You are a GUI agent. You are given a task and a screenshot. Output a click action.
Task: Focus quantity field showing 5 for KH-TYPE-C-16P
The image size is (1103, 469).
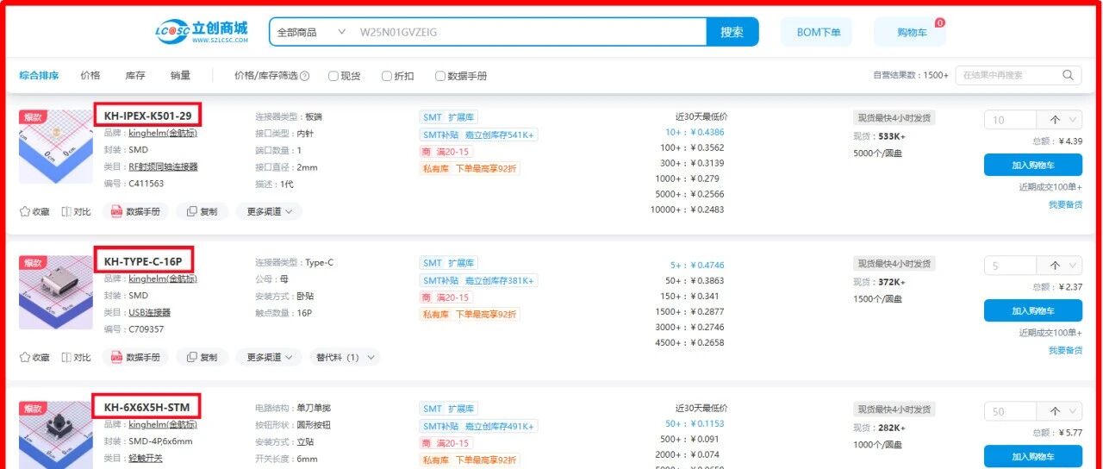point(1010,266)
